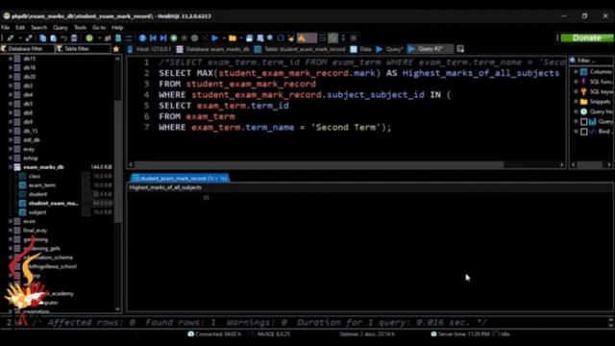Open the Edit menu
Image resolution: width=615 pixels, height=346 pixels.
tap(20, 28)
